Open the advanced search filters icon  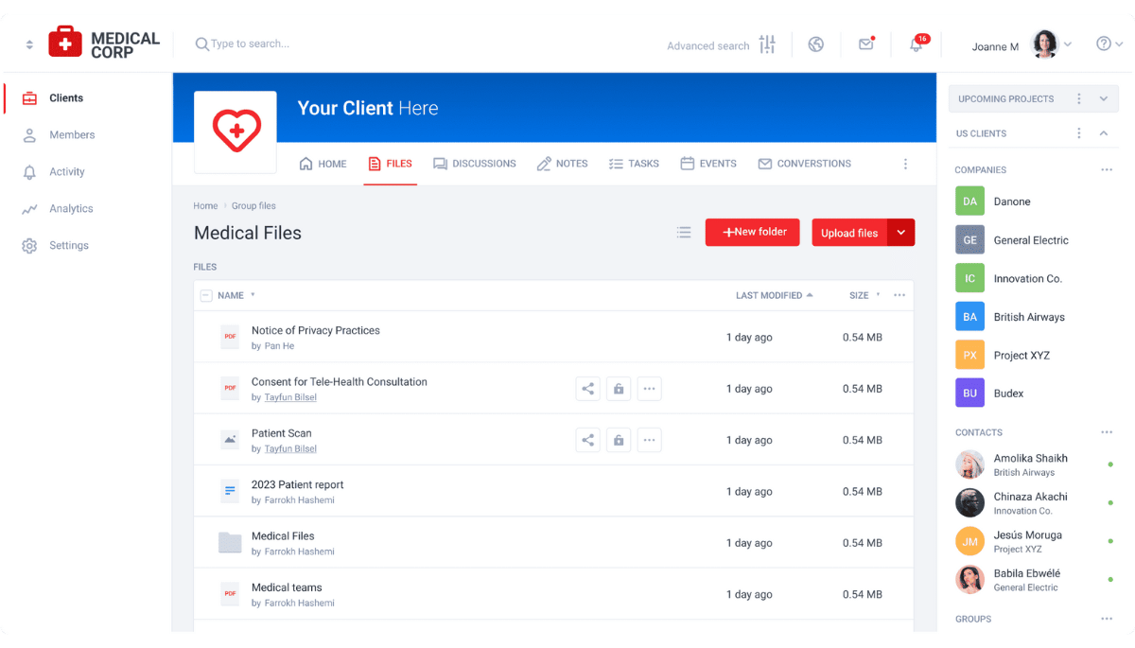tap(767, 44)
